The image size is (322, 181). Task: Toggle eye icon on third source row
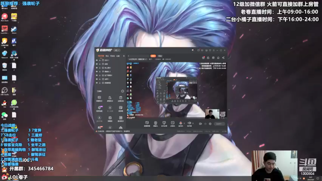coord(97,68)
